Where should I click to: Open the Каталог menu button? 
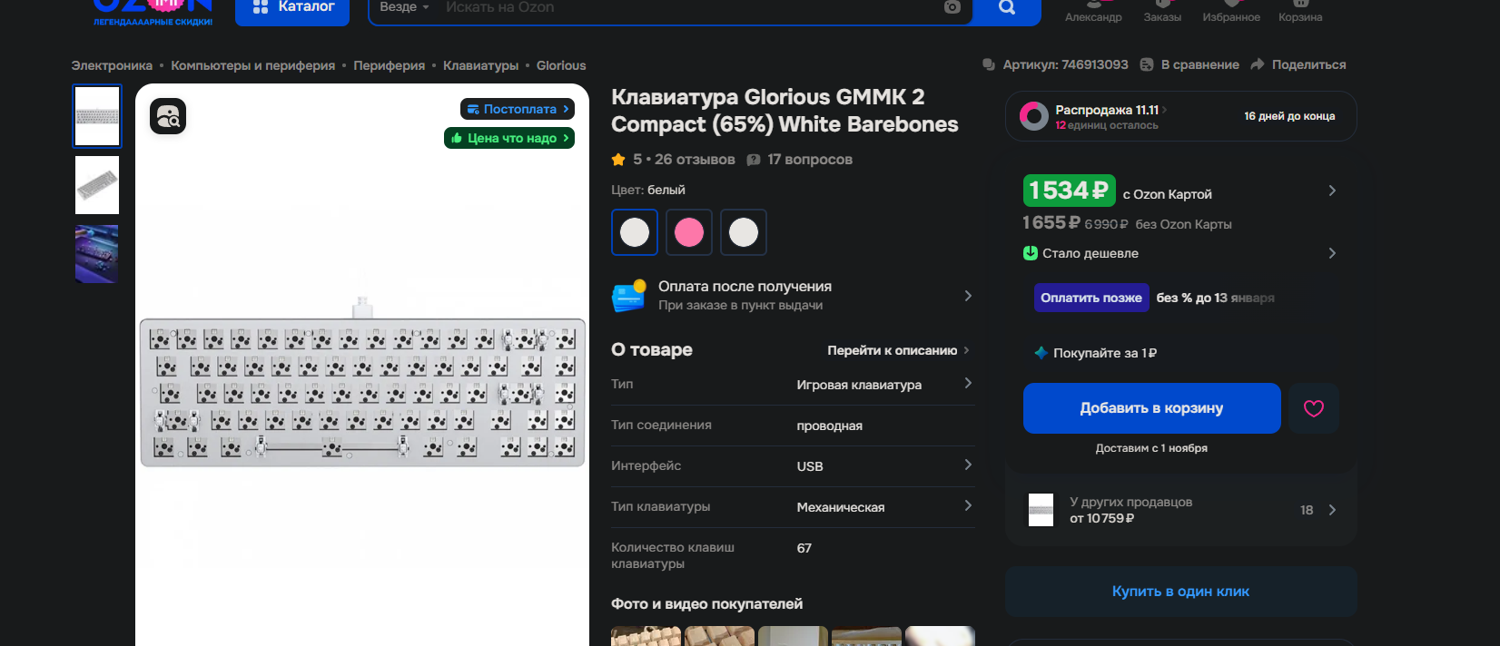[291, 8]
